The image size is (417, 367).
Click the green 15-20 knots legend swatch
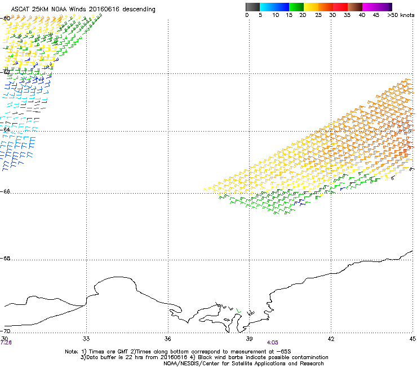tap(296, 7)
